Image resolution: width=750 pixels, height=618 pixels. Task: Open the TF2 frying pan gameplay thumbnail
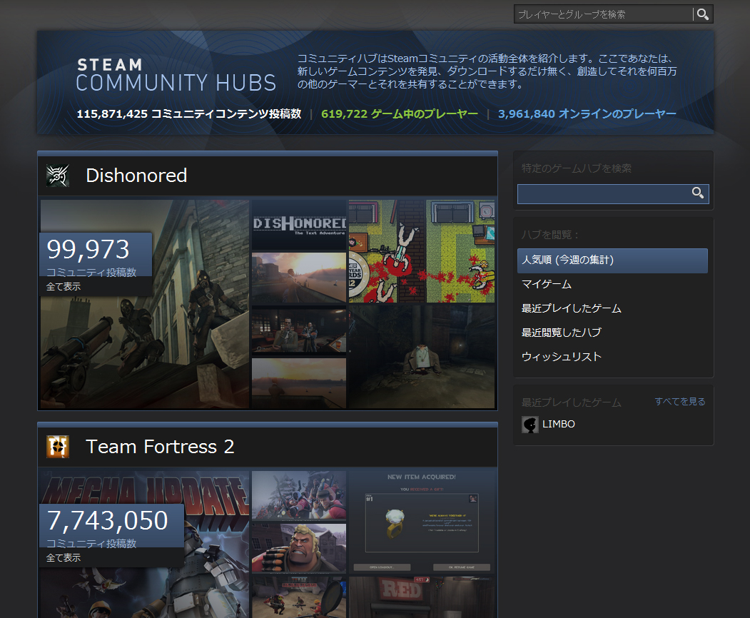point(299,597)
